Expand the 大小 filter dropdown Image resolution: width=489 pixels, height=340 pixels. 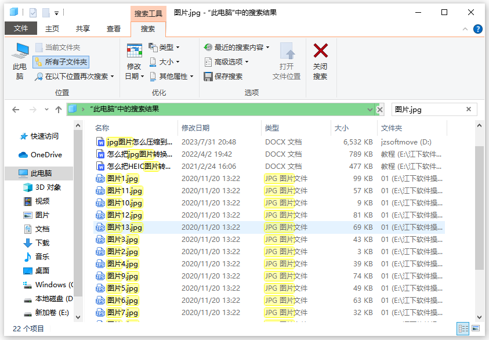point(164,62)
